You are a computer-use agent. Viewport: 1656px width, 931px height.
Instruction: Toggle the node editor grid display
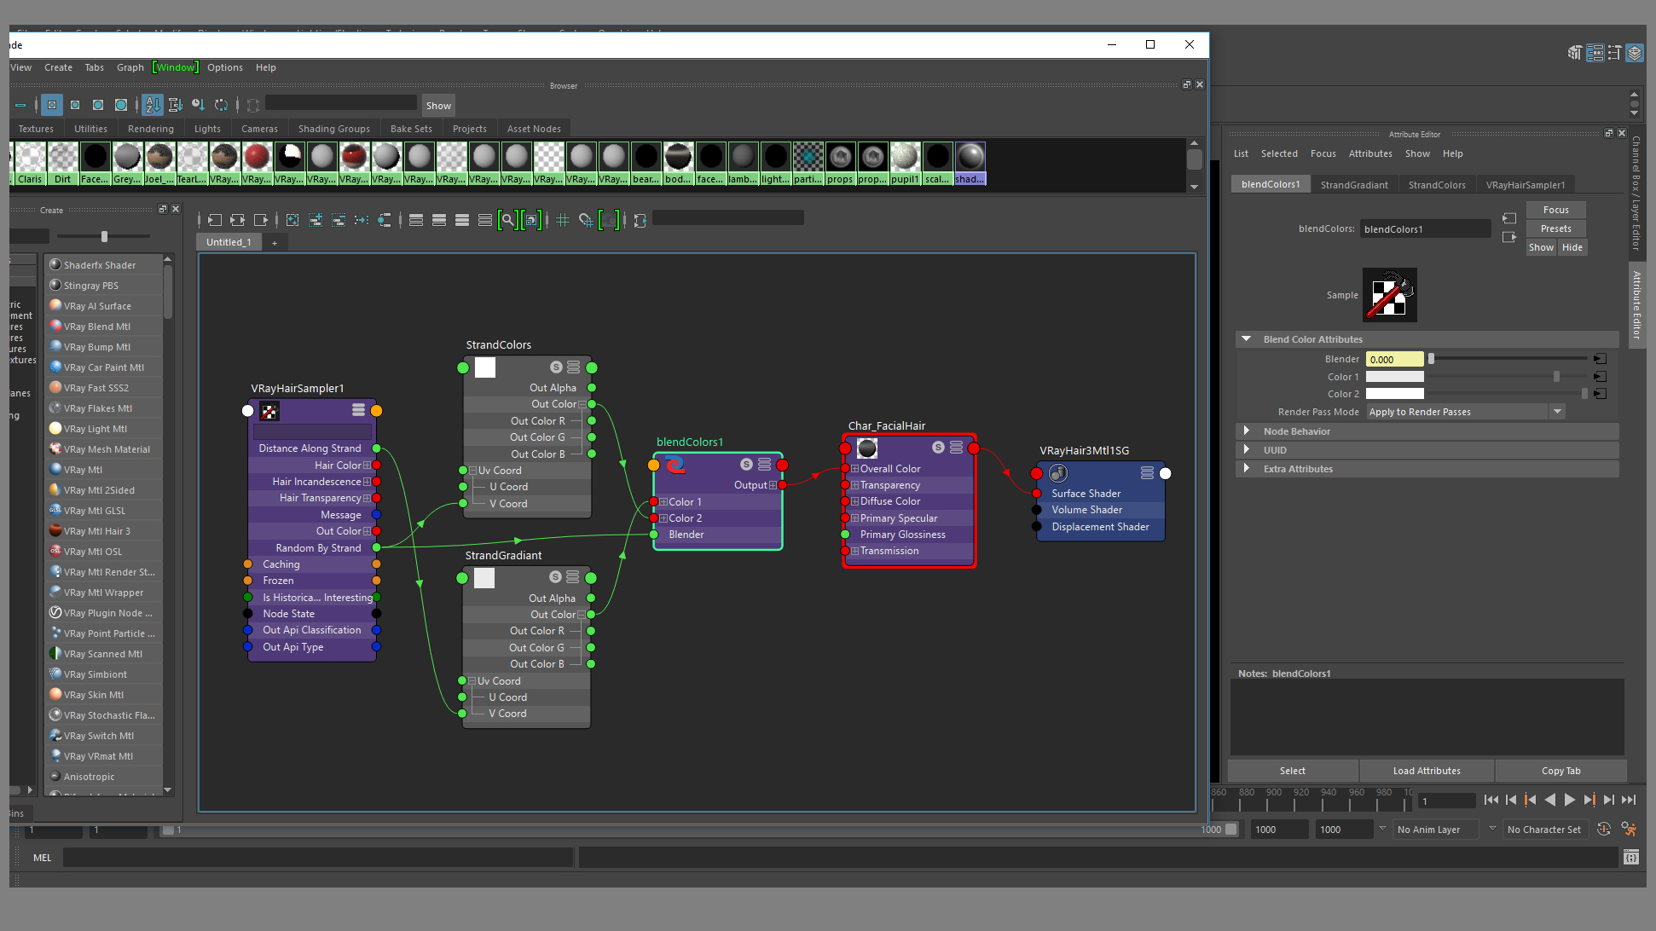coord(563,220)
